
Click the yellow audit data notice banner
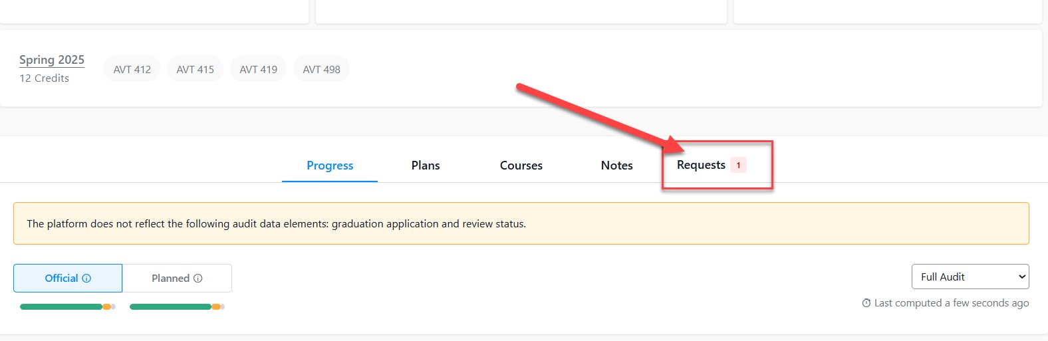(521, 224)
